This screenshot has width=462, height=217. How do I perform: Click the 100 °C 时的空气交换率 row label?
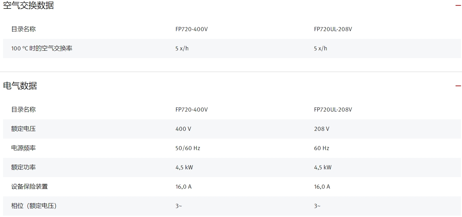point(42,48)
